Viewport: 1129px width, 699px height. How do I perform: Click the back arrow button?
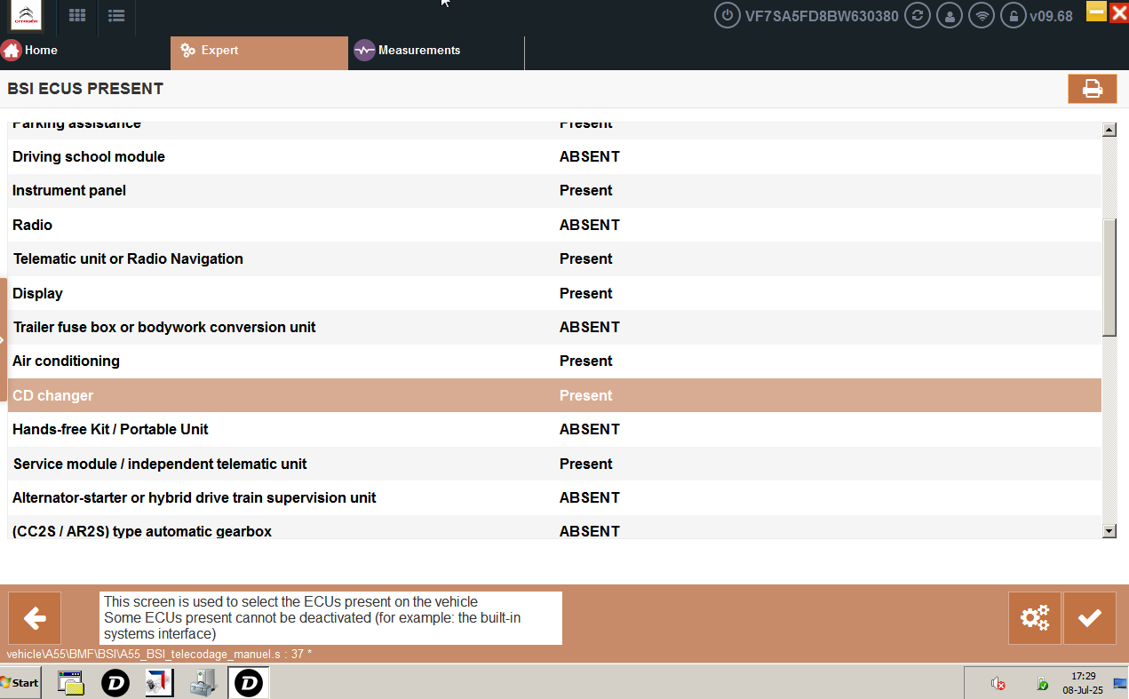click(x=35, y=617)
